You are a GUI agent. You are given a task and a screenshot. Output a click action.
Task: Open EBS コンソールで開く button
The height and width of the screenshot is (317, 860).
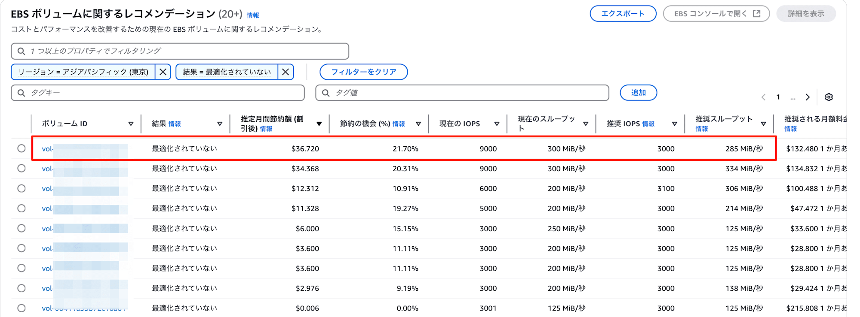coord(716,14)
